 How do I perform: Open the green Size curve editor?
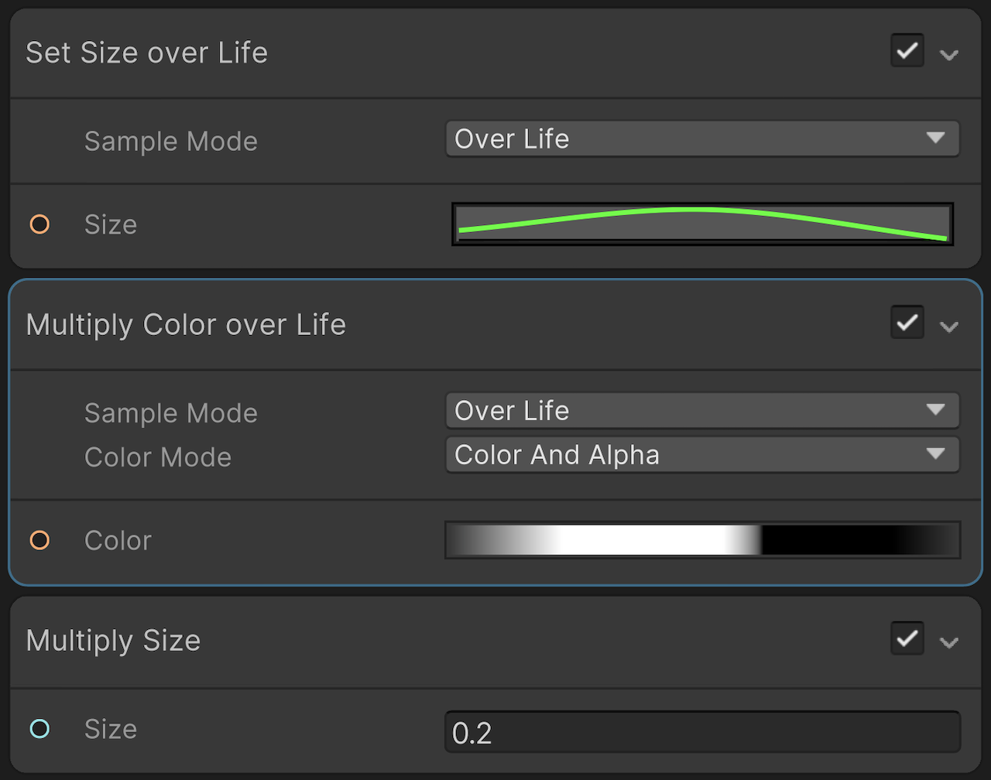click(x=702, y=224)
